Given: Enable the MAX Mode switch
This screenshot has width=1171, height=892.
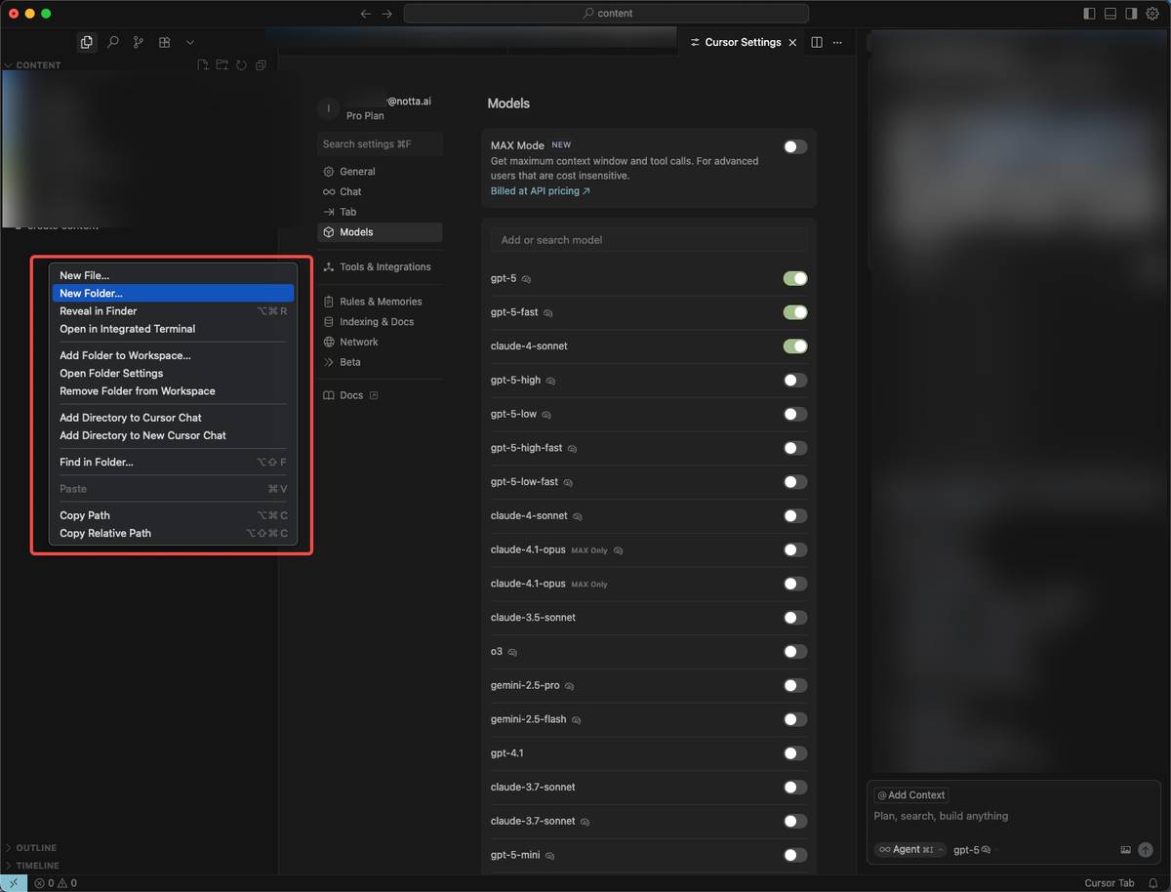Looking at the screenshot, I should (x=795, y=146).
